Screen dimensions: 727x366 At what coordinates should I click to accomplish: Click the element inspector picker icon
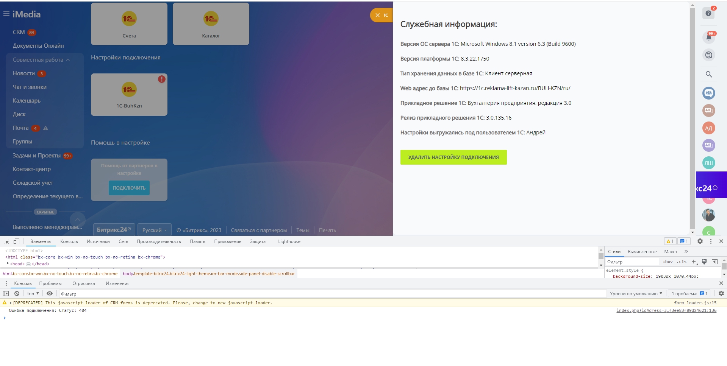coord(6,241)
